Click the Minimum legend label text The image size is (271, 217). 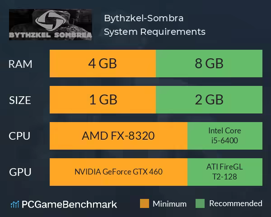[169, 203]
